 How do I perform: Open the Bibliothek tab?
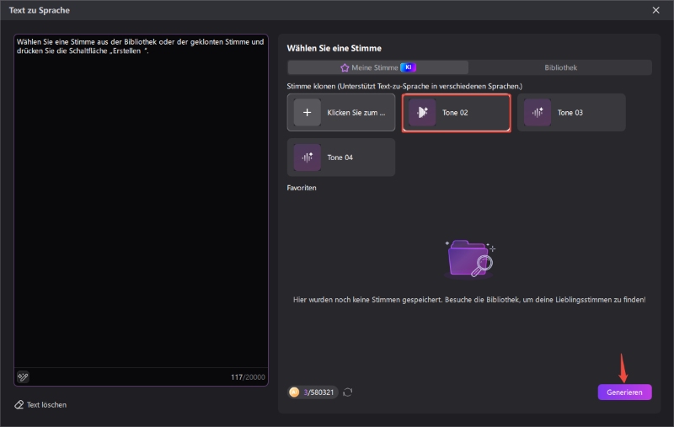[561, 67]
